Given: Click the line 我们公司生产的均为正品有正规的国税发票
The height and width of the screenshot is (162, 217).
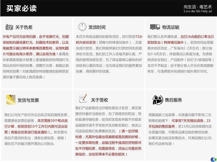Looking at the screenshot, I should tap(36, 115).
